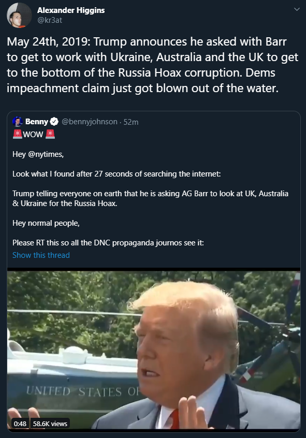Click the right siren emoji after WOW
The width and height of the screenshot is (306, 438).
click(x=50, y=134)
